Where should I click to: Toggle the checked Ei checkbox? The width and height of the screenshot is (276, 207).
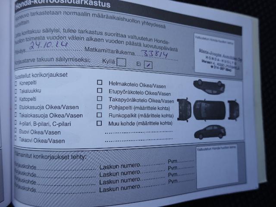[x=148, y=65]
